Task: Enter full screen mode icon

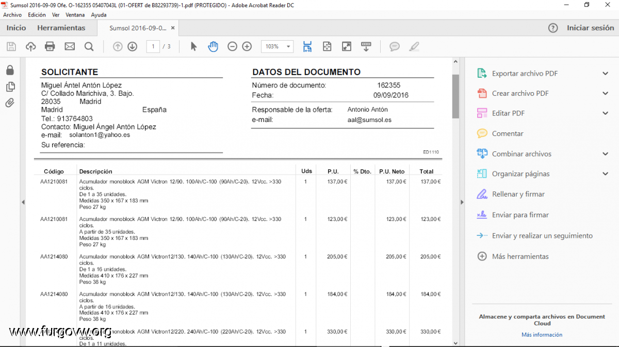Action: pos(347,47)
